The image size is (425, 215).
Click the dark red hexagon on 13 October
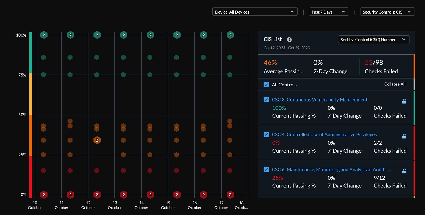point(123,170)
